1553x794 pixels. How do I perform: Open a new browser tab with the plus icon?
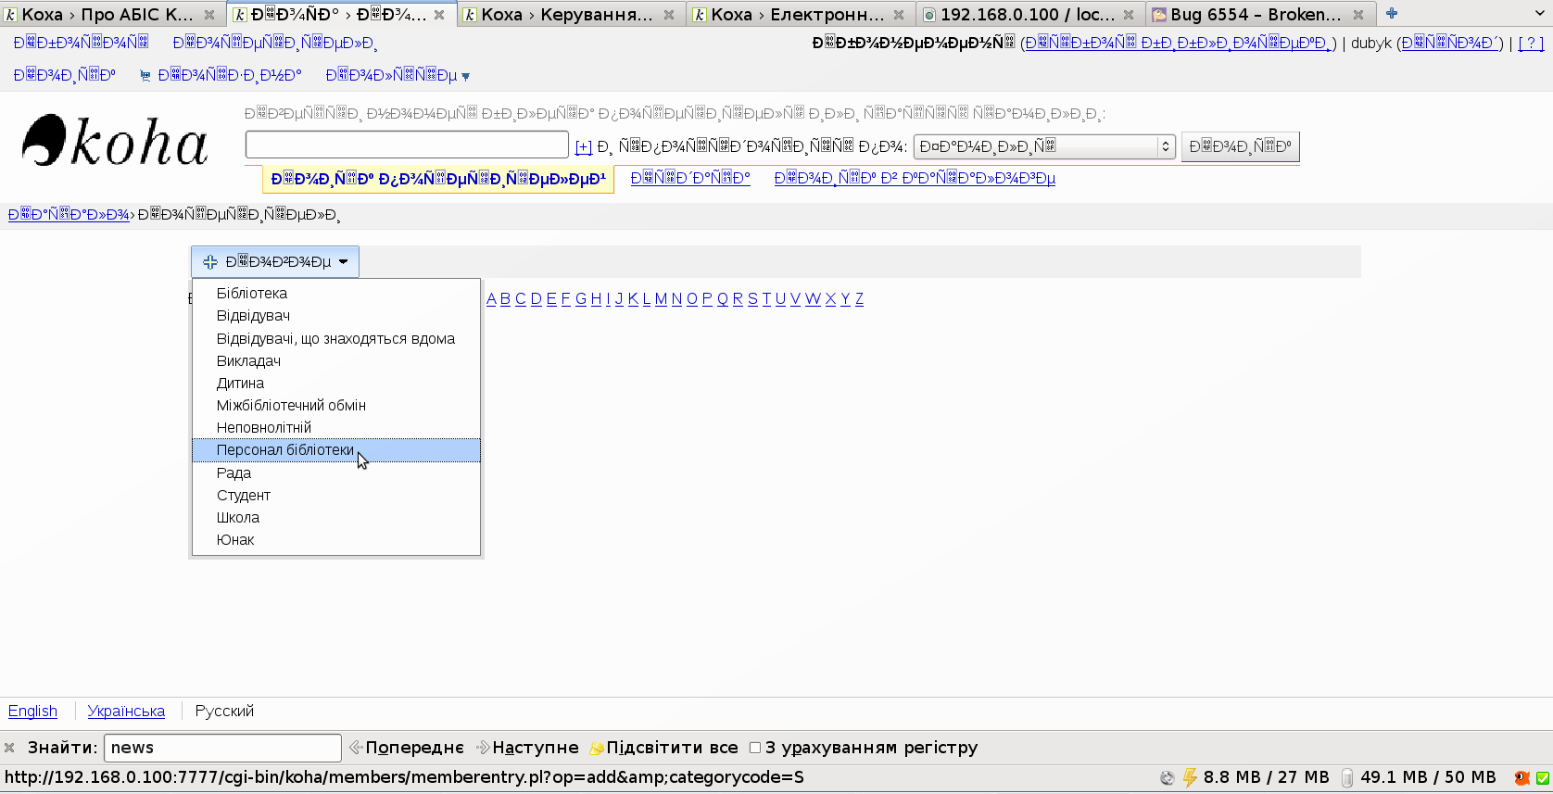point(1391,14)
